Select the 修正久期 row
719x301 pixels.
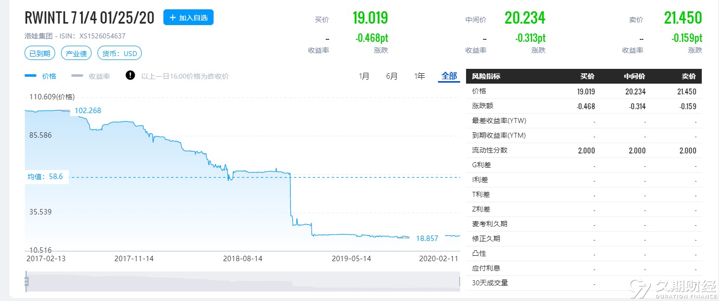(584, 239)
